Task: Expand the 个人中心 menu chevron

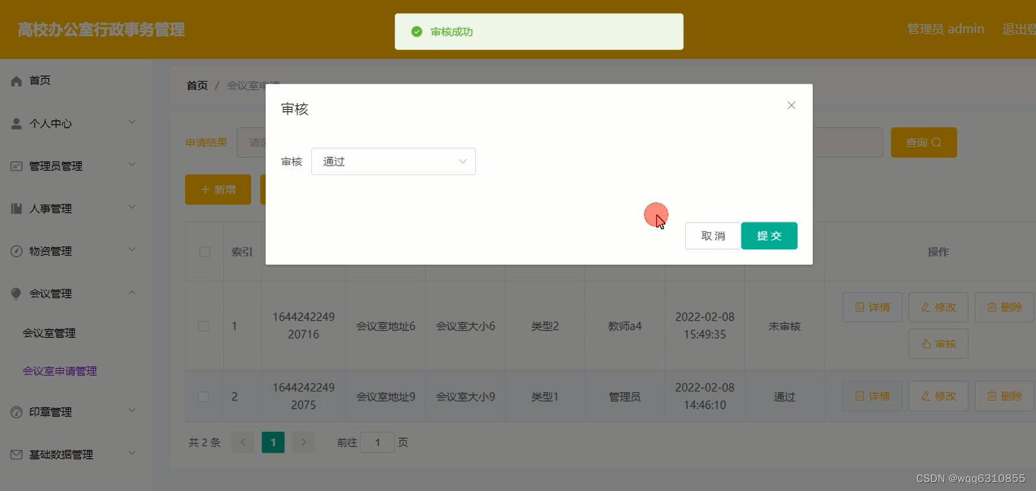Action: pos(132,122)
